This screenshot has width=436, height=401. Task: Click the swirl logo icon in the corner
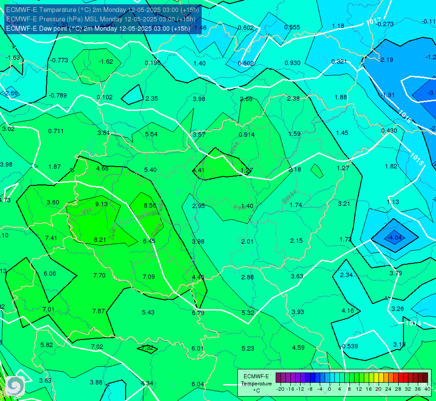tap(15, 386)
